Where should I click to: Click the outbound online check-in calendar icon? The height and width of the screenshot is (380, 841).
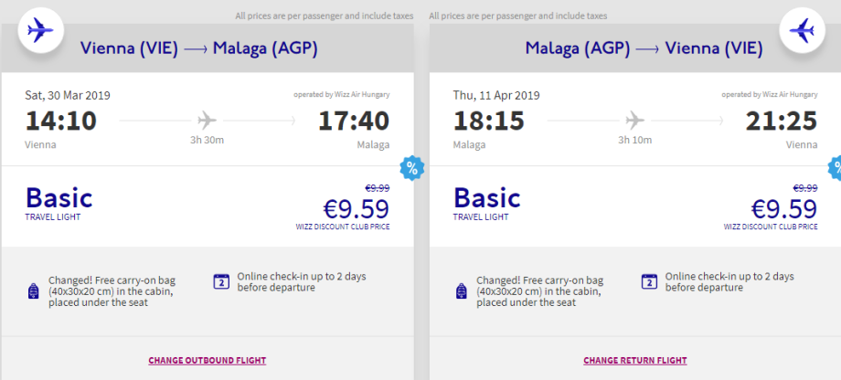(x=220, y=281)
